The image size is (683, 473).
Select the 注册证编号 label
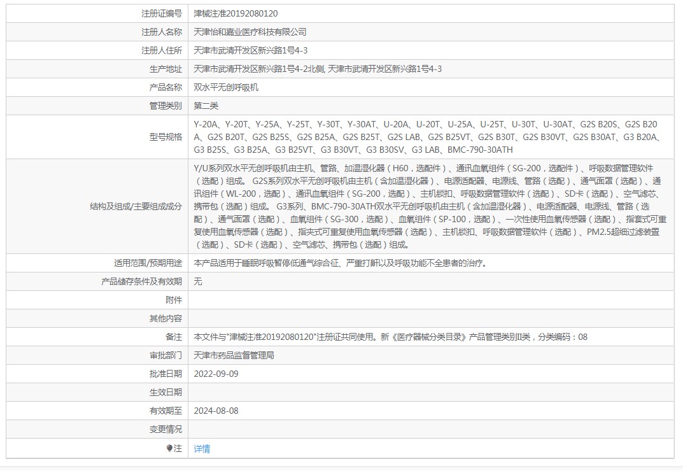pos(162,13)
